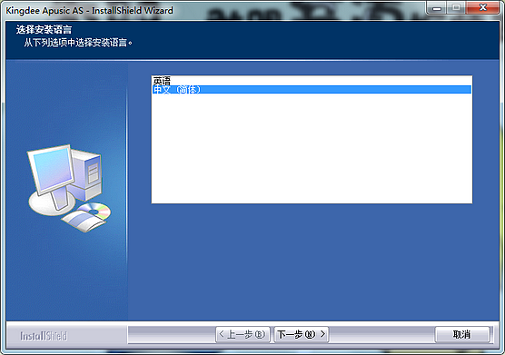Viewport: 505px width, 355px height.
Task: Click the 上一步(B) back button
Action: 243,335
